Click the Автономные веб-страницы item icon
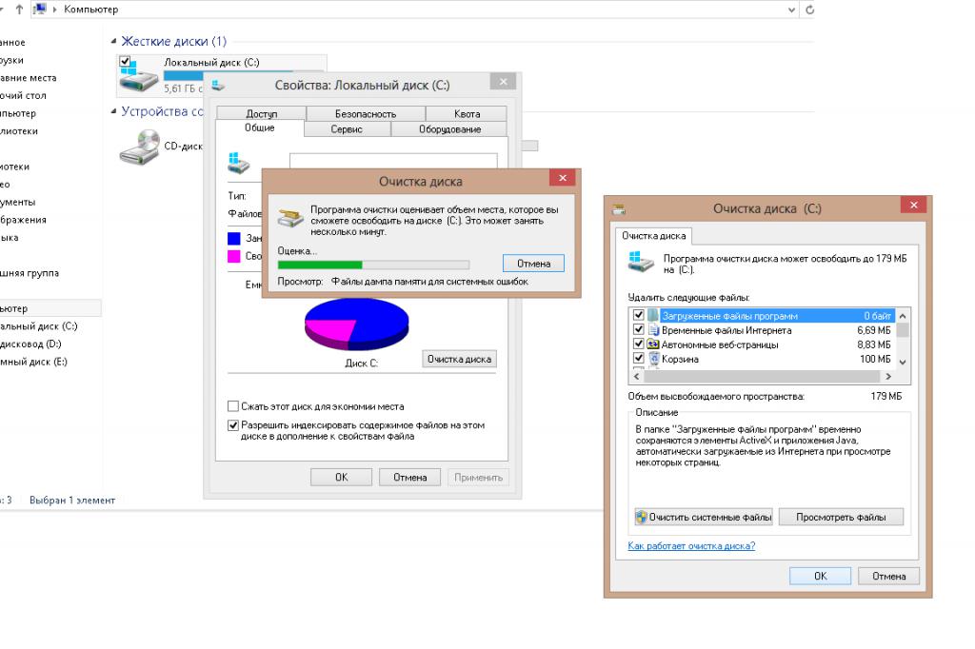This screenshot has width=975, height=649. (654, 344)
